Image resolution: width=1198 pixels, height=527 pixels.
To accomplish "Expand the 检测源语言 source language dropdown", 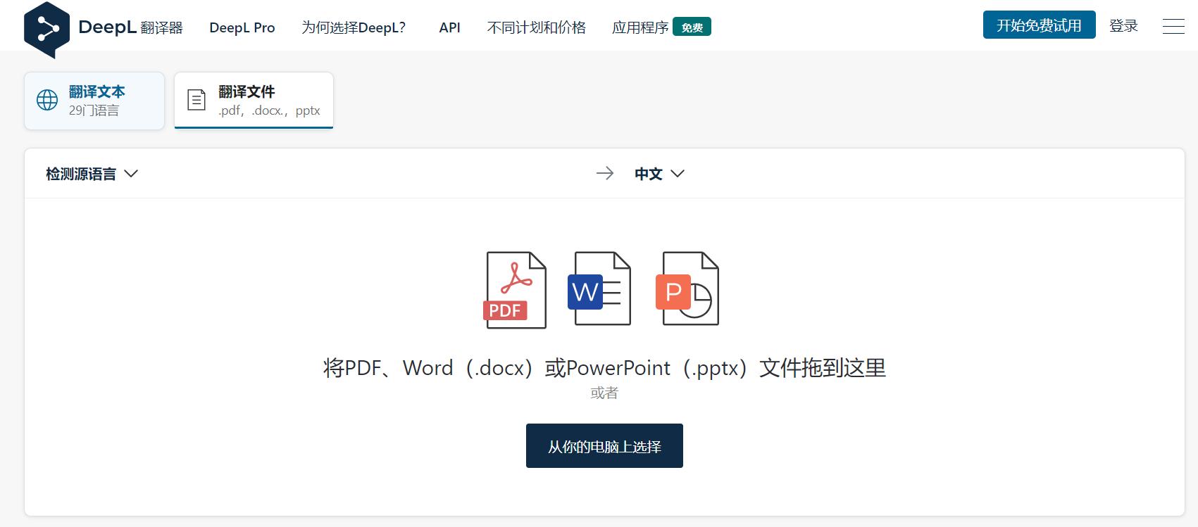I will 92,174.
